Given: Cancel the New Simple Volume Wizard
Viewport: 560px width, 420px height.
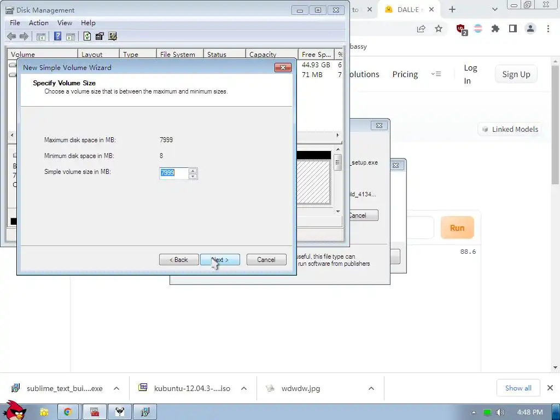Looking at the screenshot, I should pyautogui.click(x=266, y=260).
